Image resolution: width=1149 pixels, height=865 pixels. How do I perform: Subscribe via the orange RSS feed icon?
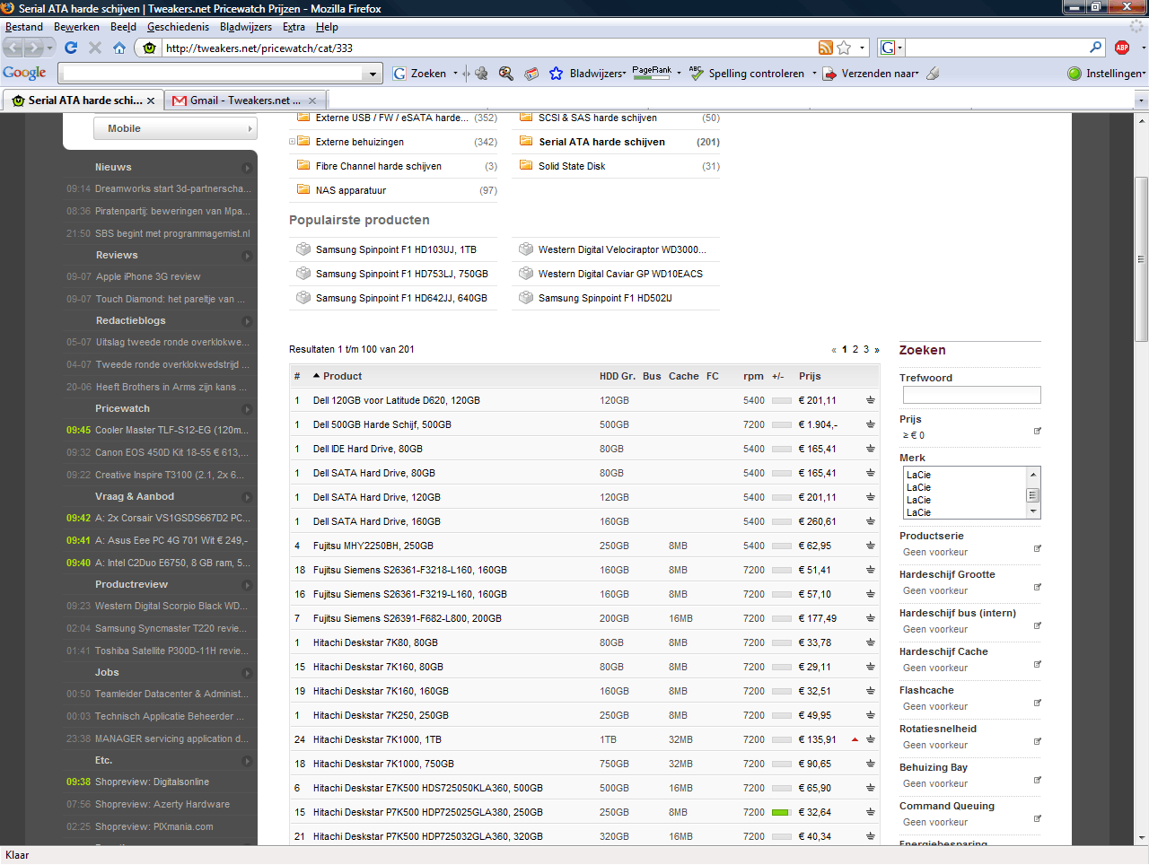click(826, 48)
